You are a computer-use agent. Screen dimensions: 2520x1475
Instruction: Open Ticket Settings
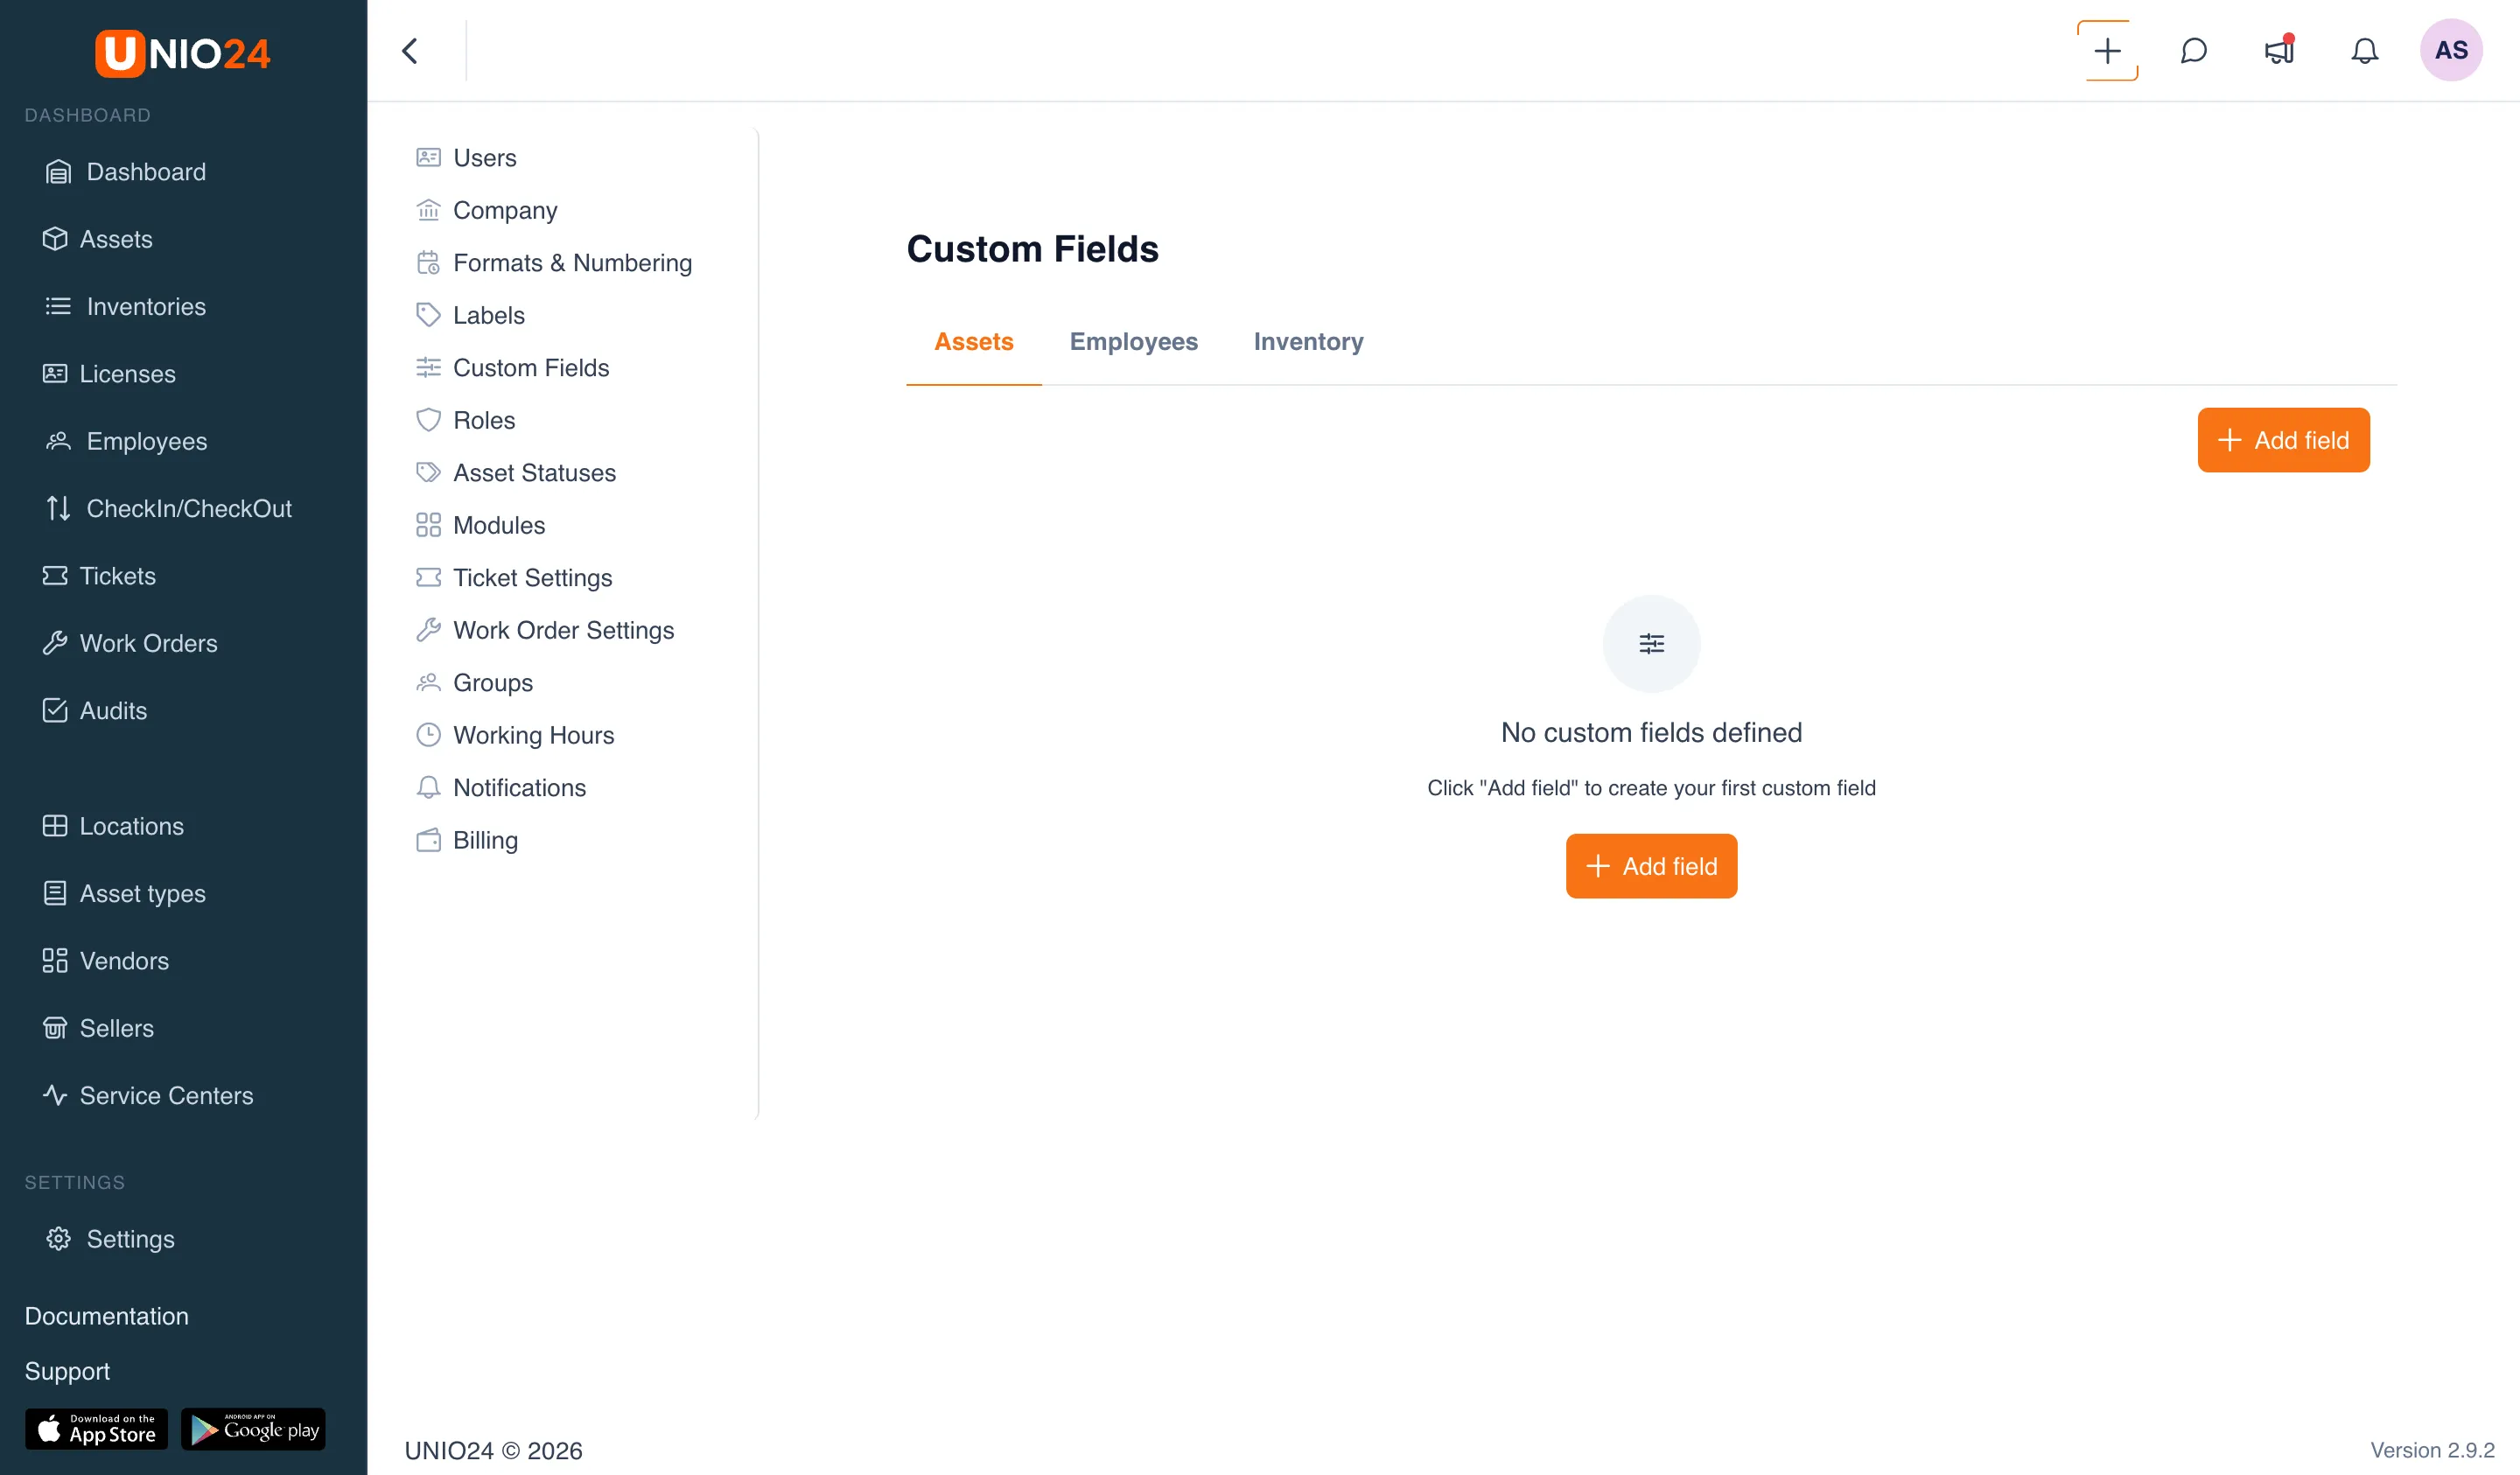(513, 578)
